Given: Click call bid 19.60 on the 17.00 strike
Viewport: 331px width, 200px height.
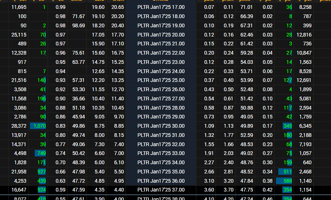Looking at the screenshot, I should (x=98, y=7).
